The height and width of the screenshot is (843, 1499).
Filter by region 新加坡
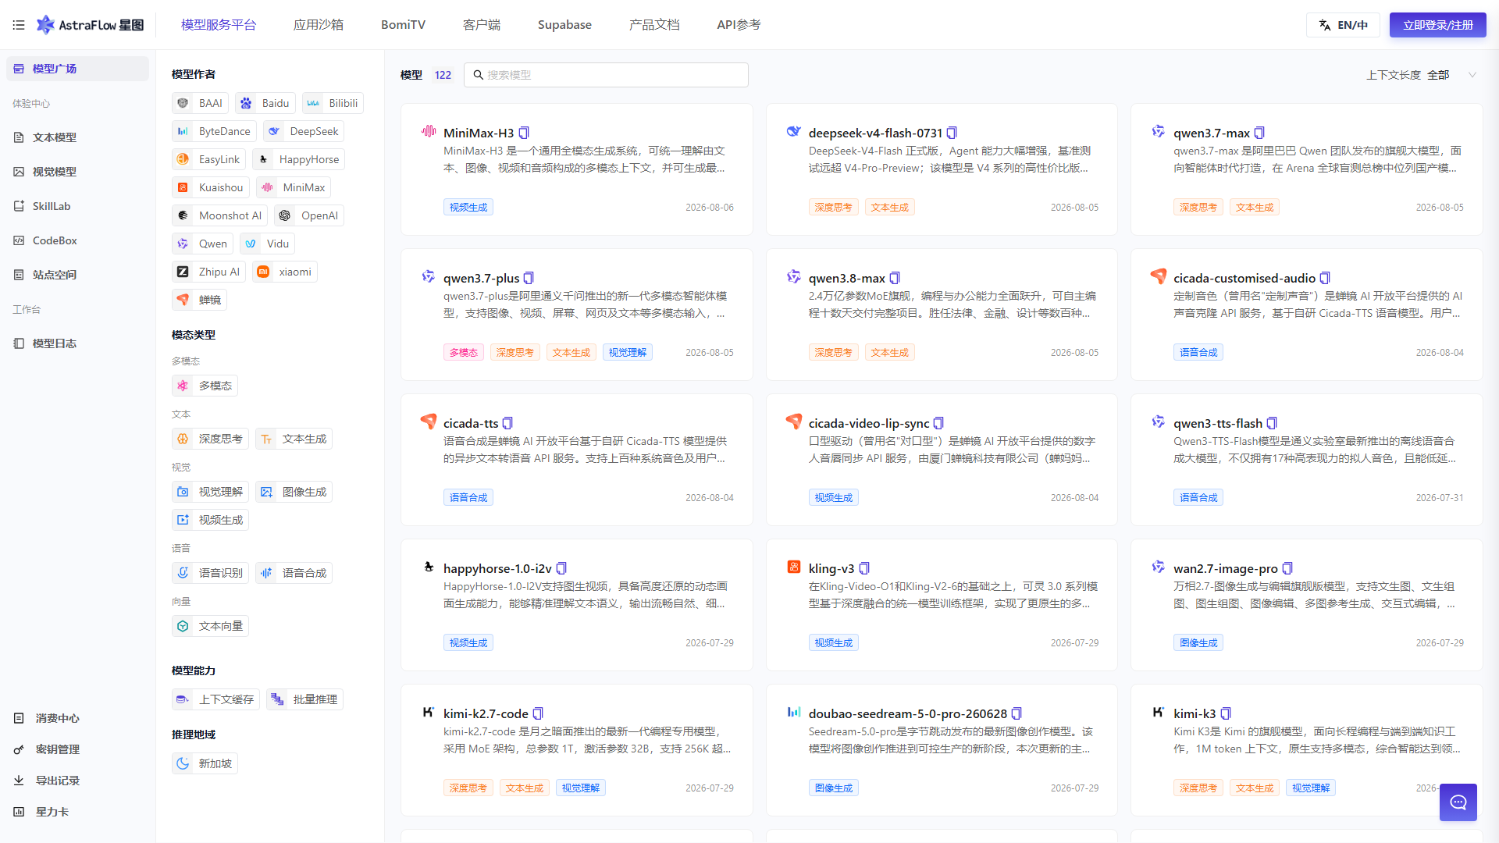pyautogui.click(x=205, y=763)
